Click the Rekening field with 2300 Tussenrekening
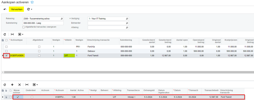This screenshot has width=254, height=100. 43,19
